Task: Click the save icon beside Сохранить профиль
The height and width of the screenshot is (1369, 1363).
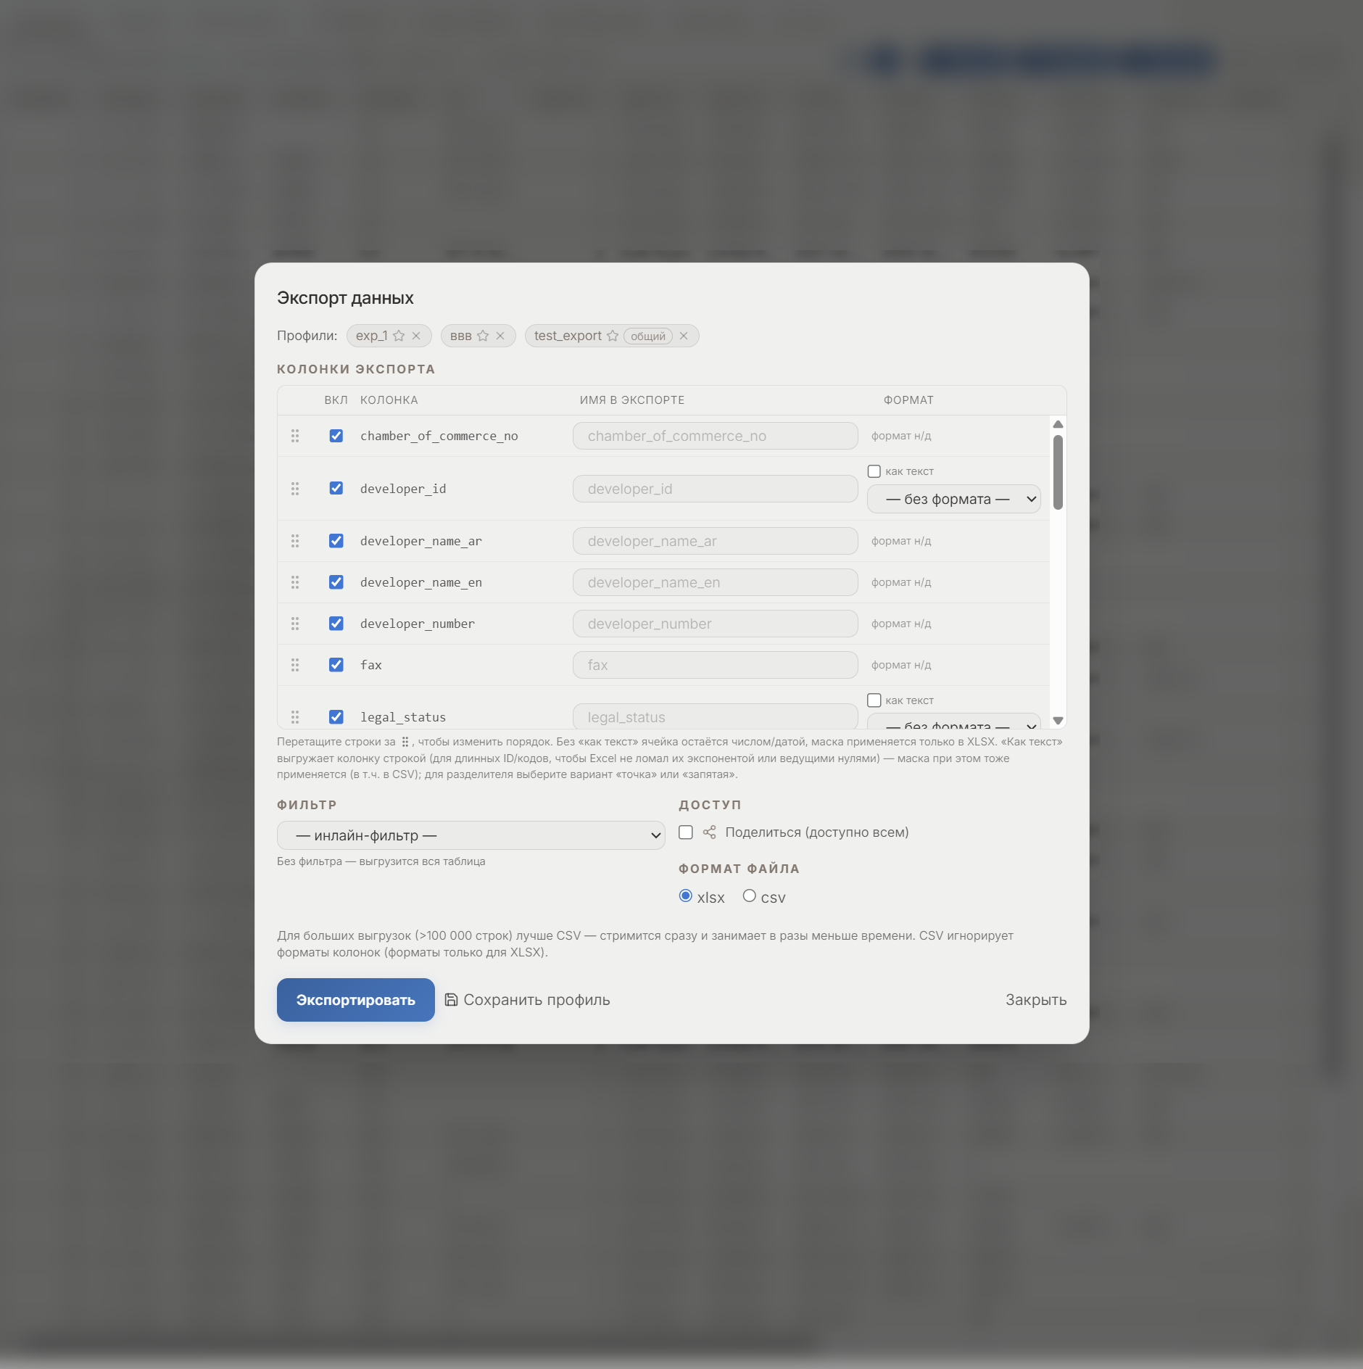Action: 451,1000
